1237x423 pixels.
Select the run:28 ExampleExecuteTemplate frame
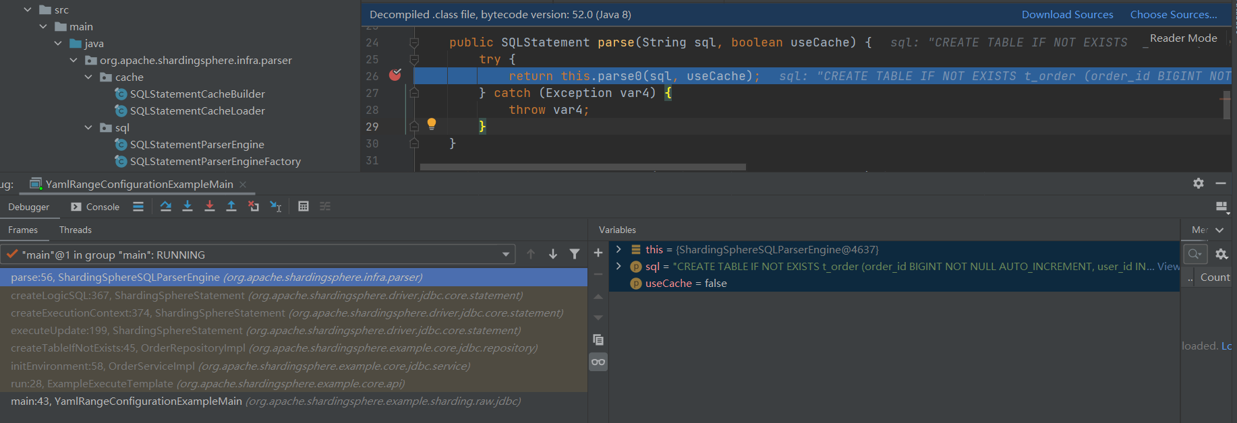293,383
